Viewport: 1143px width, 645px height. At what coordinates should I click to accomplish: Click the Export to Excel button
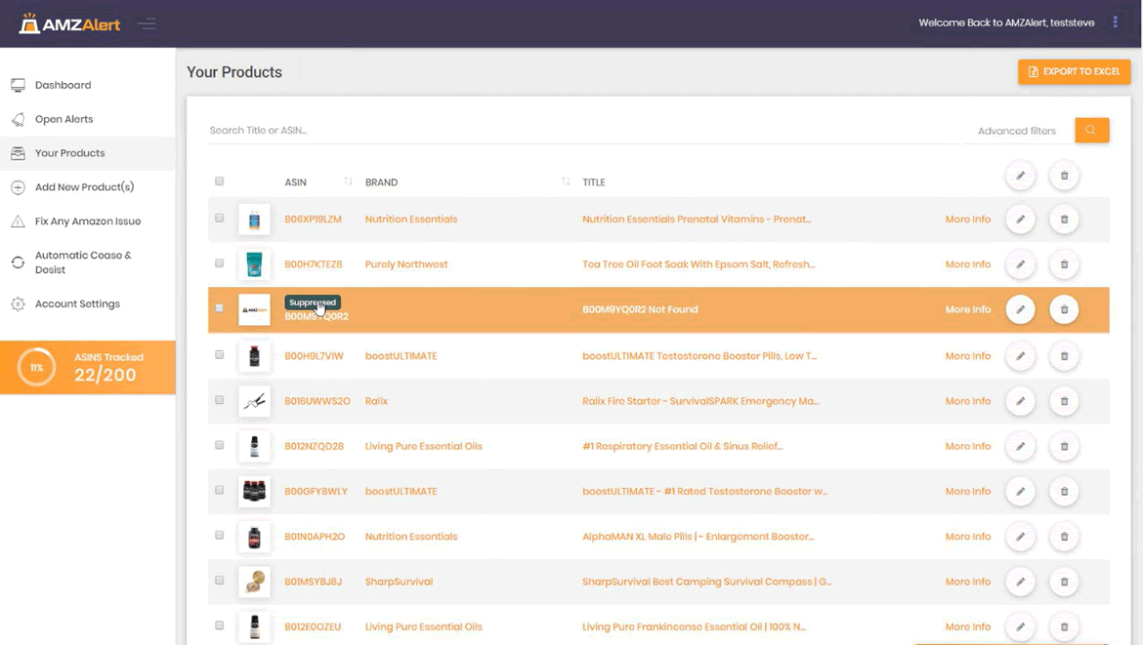click(x=1074, y=71)
